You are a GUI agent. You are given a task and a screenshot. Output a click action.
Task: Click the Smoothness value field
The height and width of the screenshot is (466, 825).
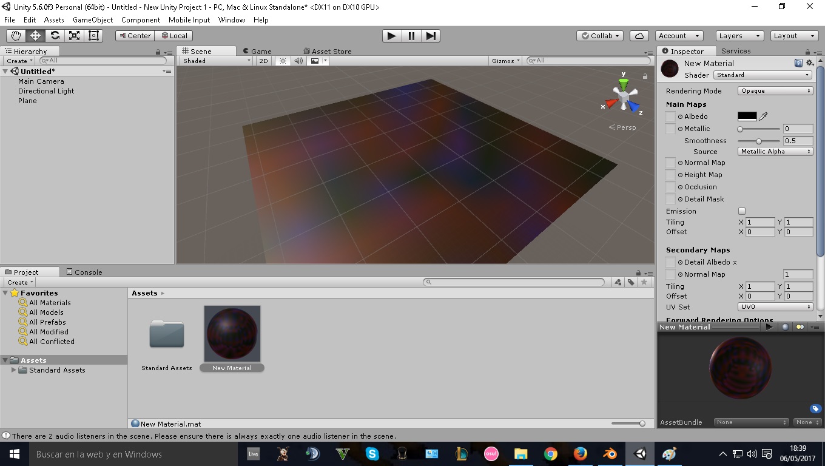click(798, 141)
